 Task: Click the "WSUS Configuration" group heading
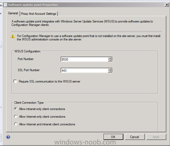coord(28,51)
